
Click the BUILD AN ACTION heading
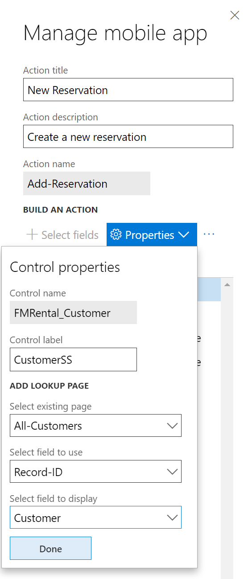[x=60, y=209]
